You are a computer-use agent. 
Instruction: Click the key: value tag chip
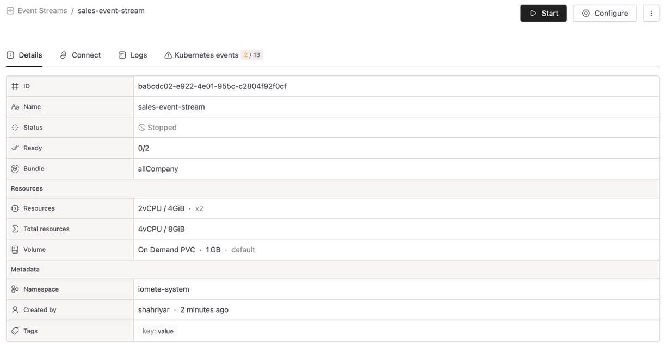(x=158, y=331)
